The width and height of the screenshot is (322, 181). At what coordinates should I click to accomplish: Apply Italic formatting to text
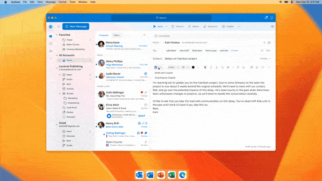click(211, 67)
